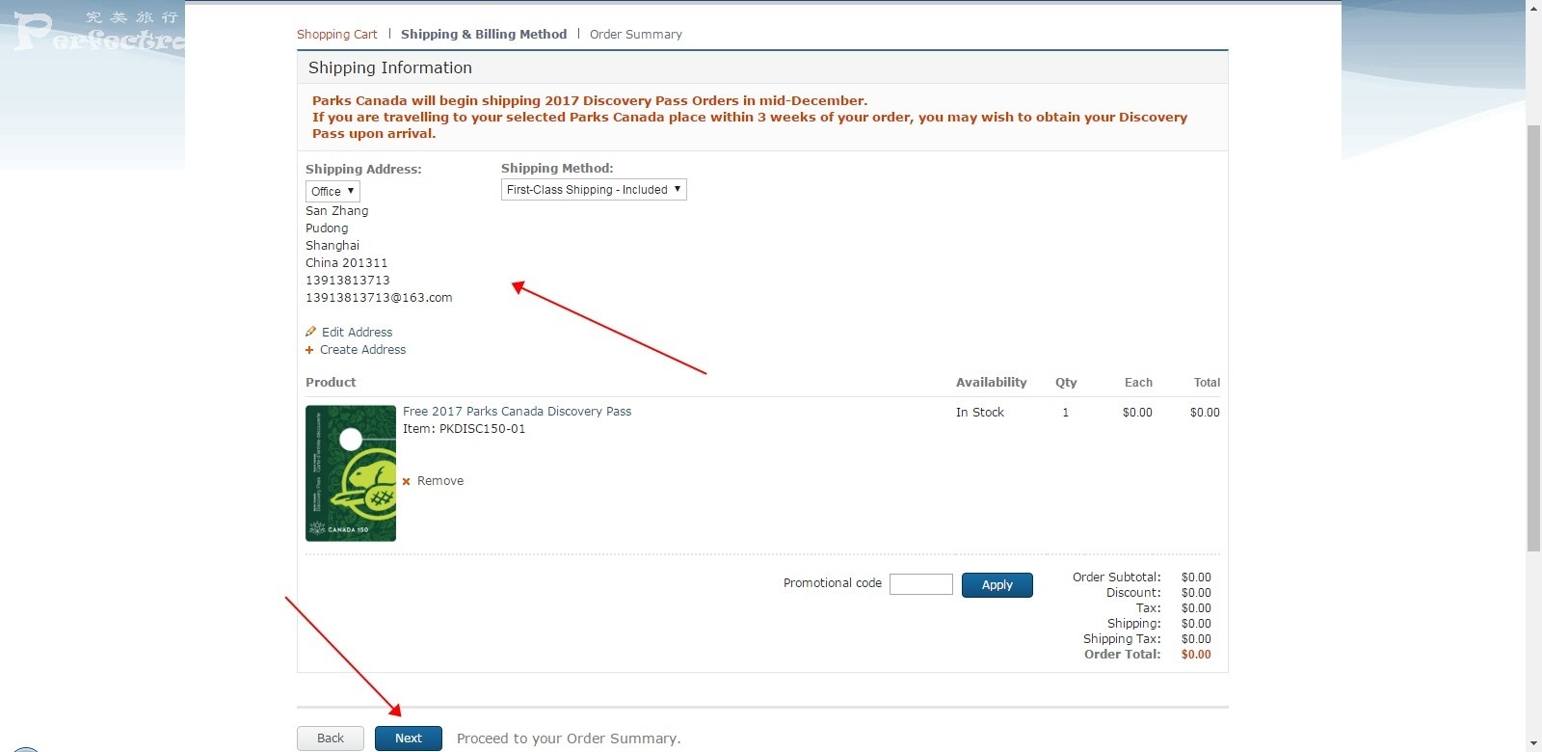1542x752 pixels.
Task: Open the First-Class Shipping method dropdown
Action: 594,190
